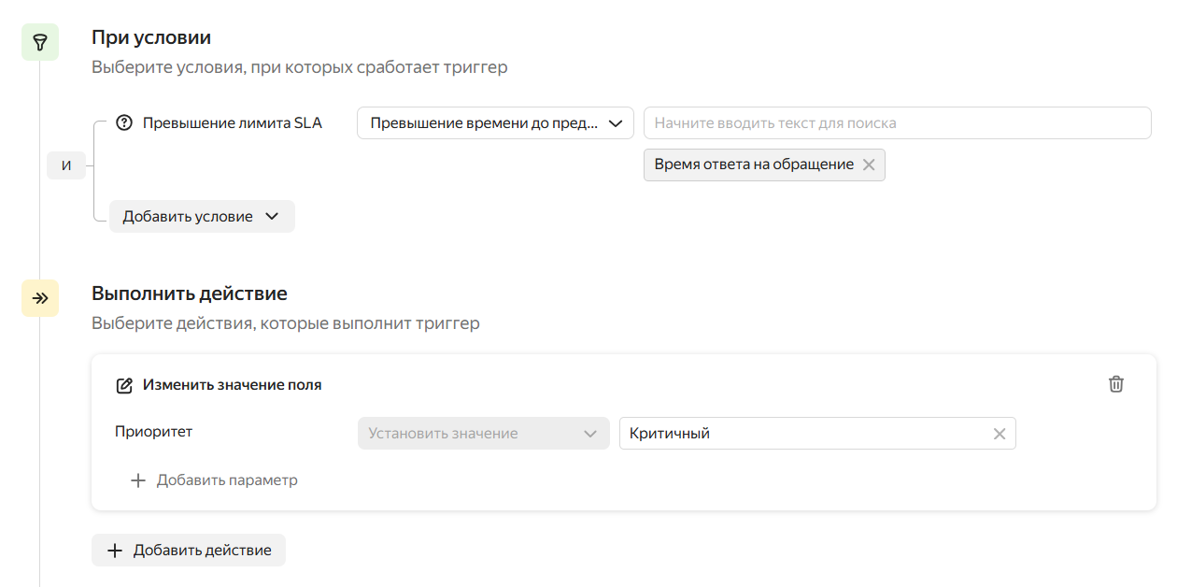
Task: Click plus icon next to 'Добавить параметр'
Action: point(138,480)
